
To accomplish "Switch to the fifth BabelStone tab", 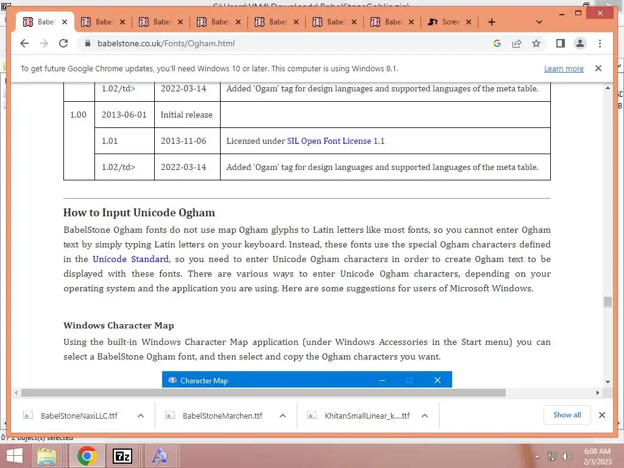I will 271,22.
